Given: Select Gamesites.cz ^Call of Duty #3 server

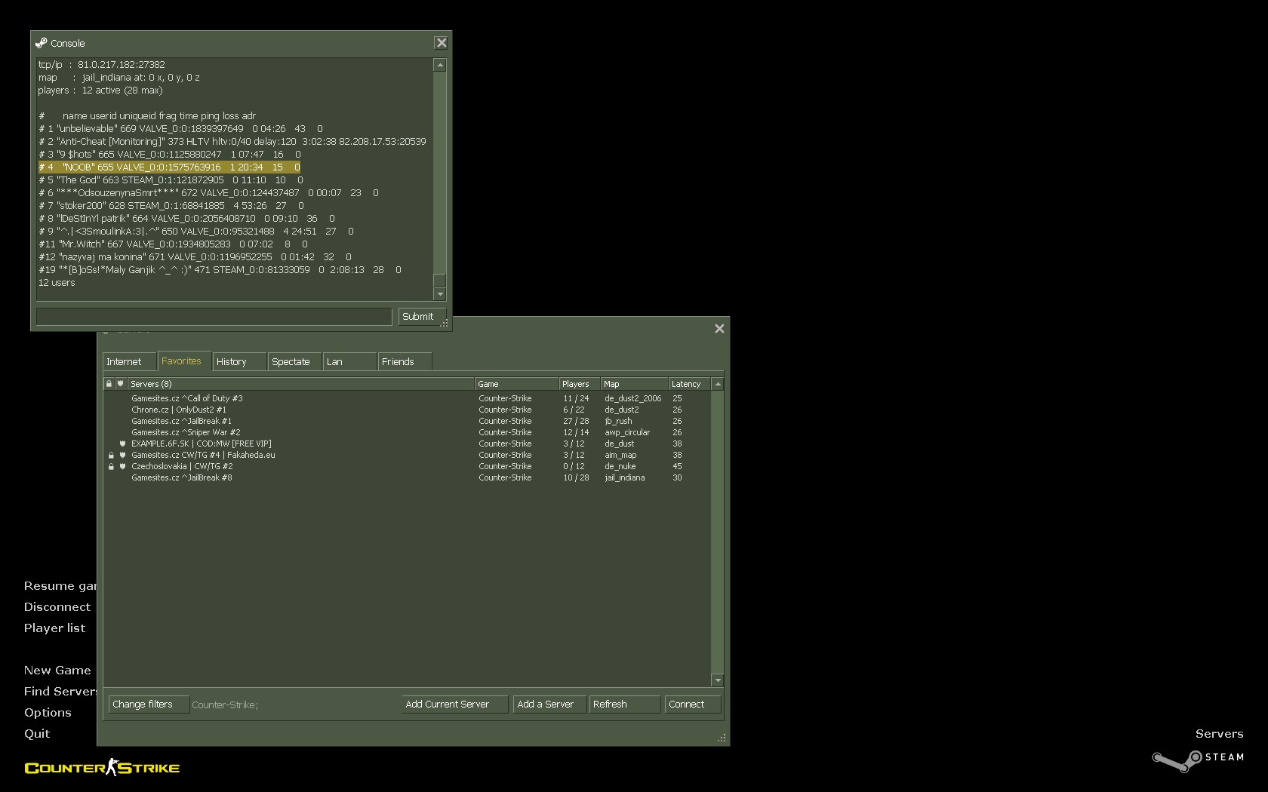Looking at the screenshot, I should coord(407,398).
